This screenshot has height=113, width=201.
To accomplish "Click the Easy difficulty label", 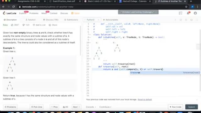I will point(5,25).
